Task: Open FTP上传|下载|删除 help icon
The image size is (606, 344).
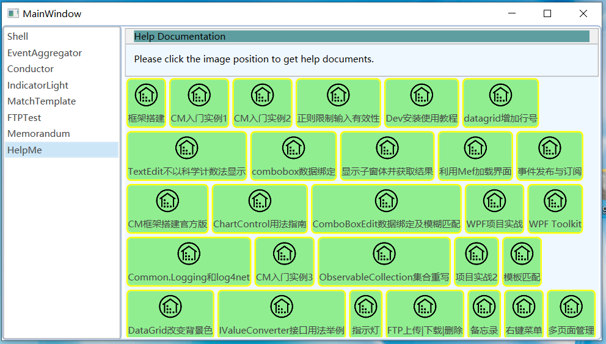Action: [x=425, y=307]
